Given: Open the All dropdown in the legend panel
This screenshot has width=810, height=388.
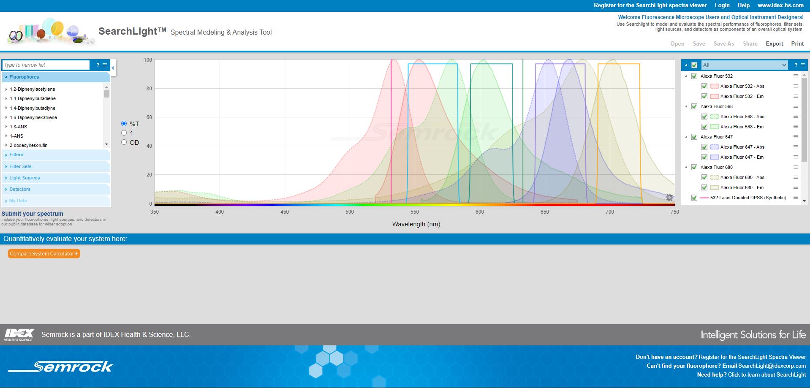Looking at the screenshot, I should (745, 65).
